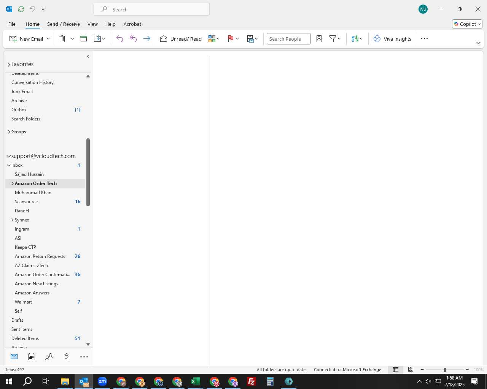Open the File menu

tap(12, 24)
